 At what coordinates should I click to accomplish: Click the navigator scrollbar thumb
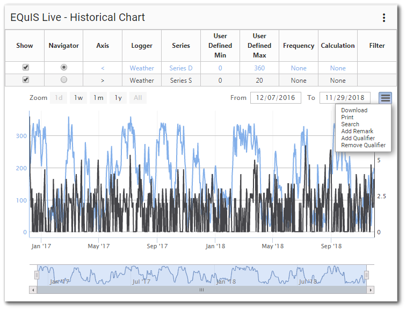[202, 290]
